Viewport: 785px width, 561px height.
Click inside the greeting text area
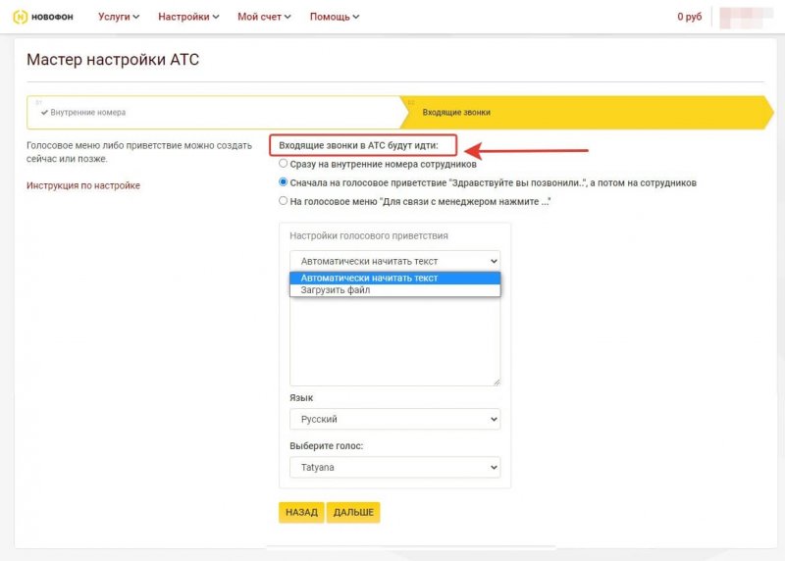[394, 340]
